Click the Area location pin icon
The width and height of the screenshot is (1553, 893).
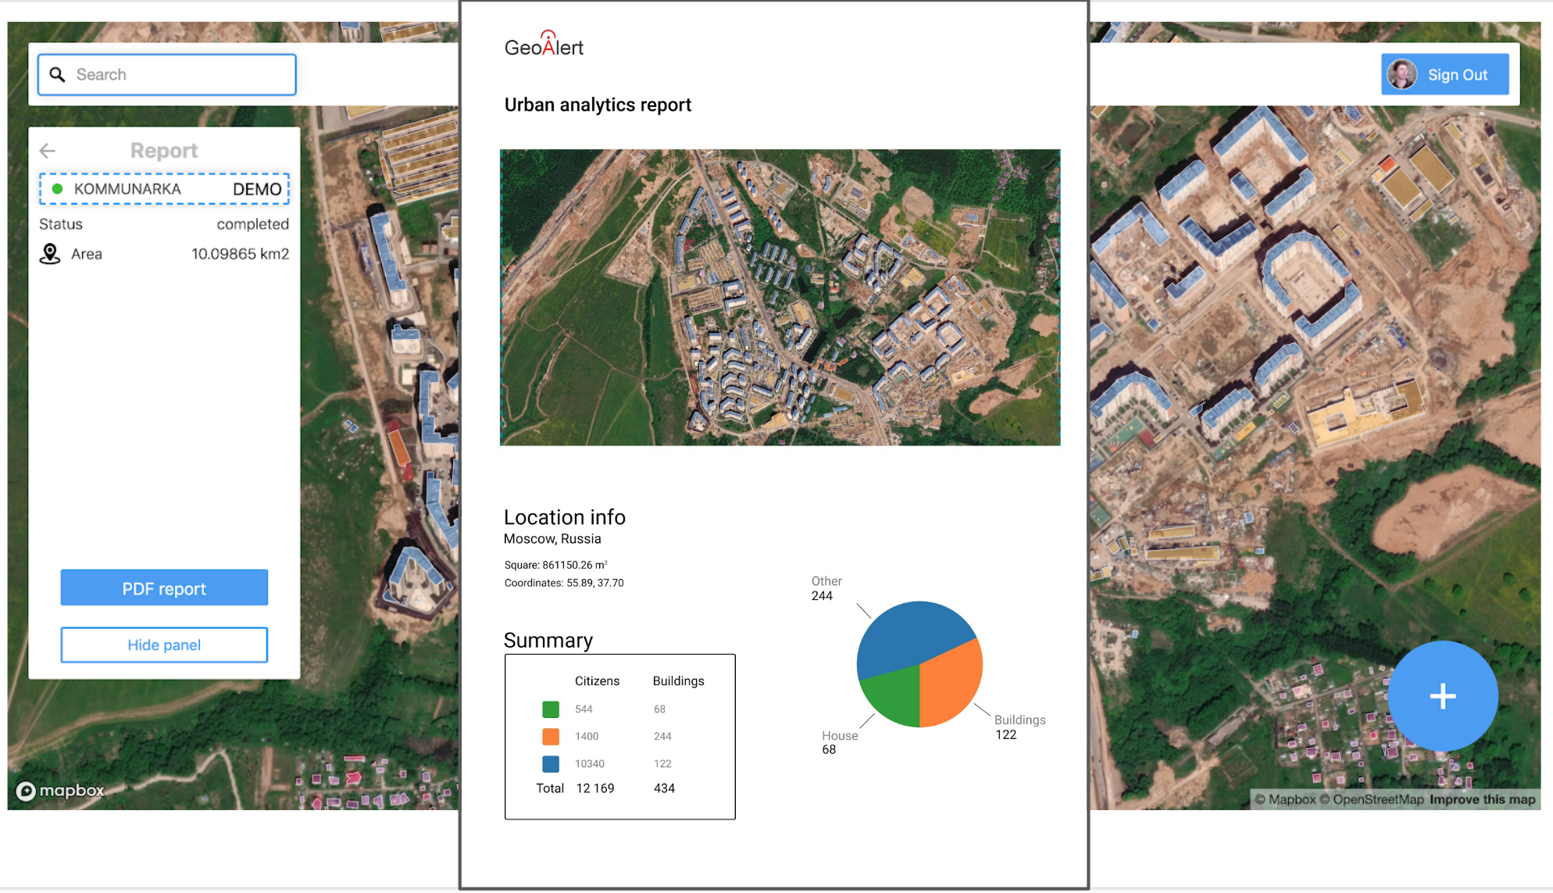(x=50, y=254)
